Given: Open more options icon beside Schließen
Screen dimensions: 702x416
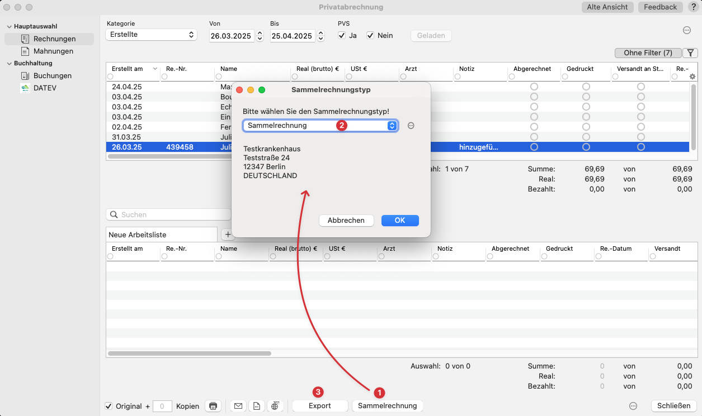Looking at the screenshot, I should click(633, 406).
